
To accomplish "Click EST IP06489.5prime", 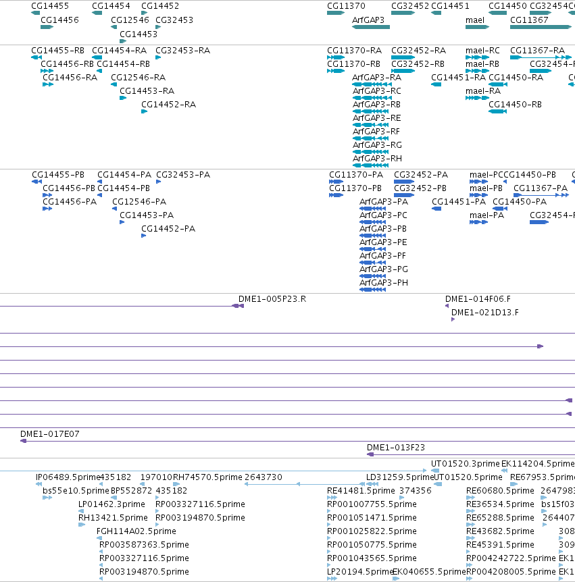I will click(x=39, y=484).
